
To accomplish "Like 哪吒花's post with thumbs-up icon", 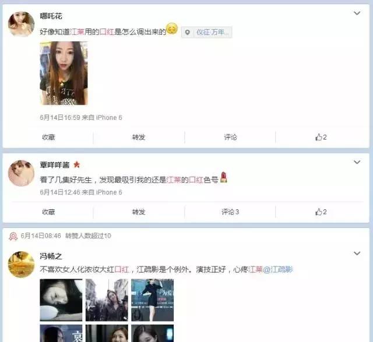I will click(321, 137).
